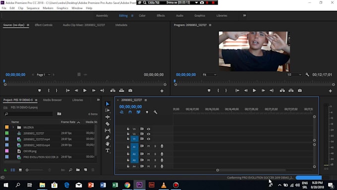Toggle timeline Snap magnet icon
The image size is (337, 190).
tap(130, 112)
